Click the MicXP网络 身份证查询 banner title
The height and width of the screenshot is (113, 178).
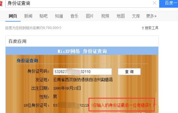(x=82, y=51)
